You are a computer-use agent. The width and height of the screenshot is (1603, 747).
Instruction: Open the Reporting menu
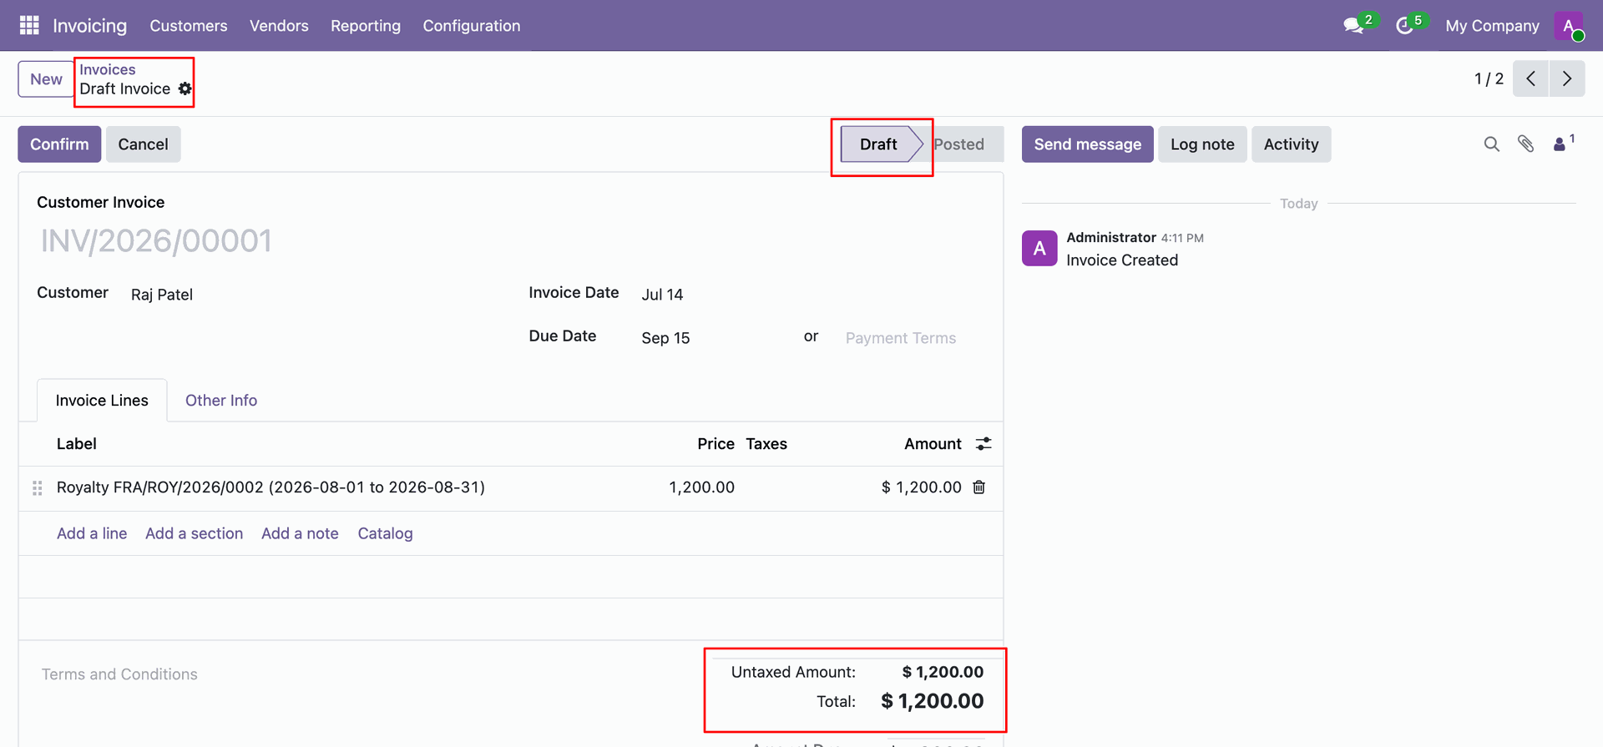click(366, 26)
